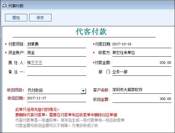The height and width of the screenshot is (133, 175).
Task: Click the 保存 button
Action: (40, 18)
